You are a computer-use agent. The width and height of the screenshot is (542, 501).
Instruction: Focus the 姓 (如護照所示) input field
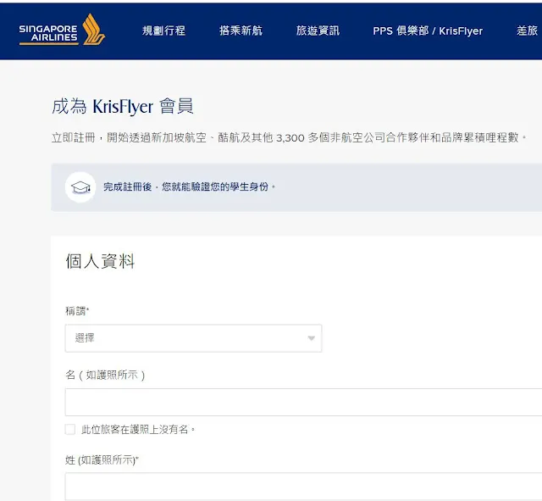[x=303, y=486]
